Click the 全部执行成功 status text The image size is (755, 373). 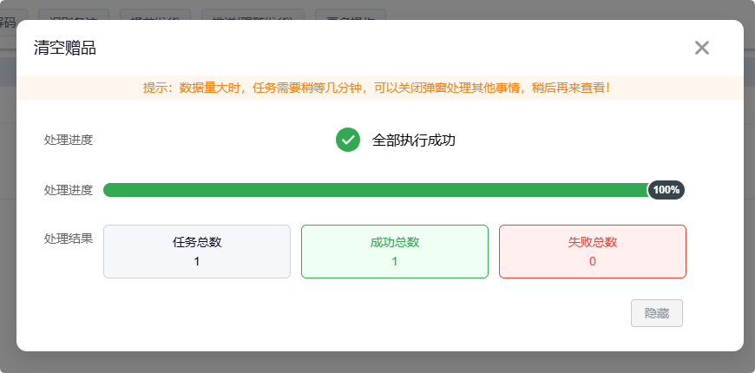414,141
